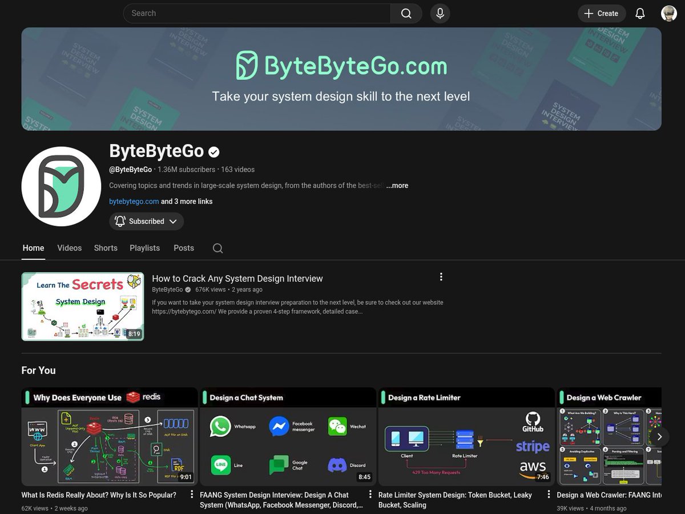Switch to the Videos tab

tap(70, 248)
